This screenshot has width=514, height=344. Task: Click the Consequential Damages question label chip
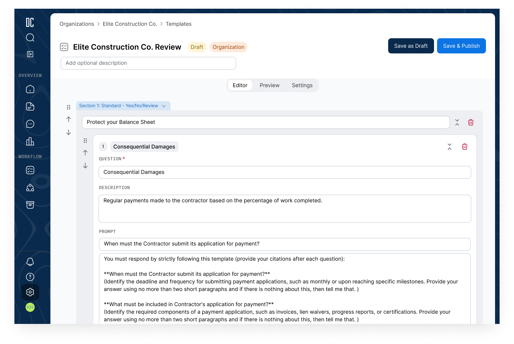(144, 147)
